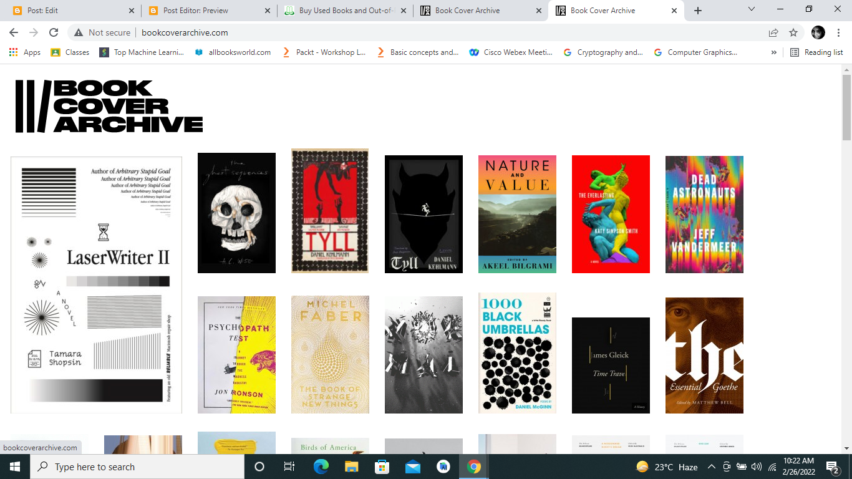Show hidden system tray icons
Screen dimensions: 852x479
coord(712,467)
